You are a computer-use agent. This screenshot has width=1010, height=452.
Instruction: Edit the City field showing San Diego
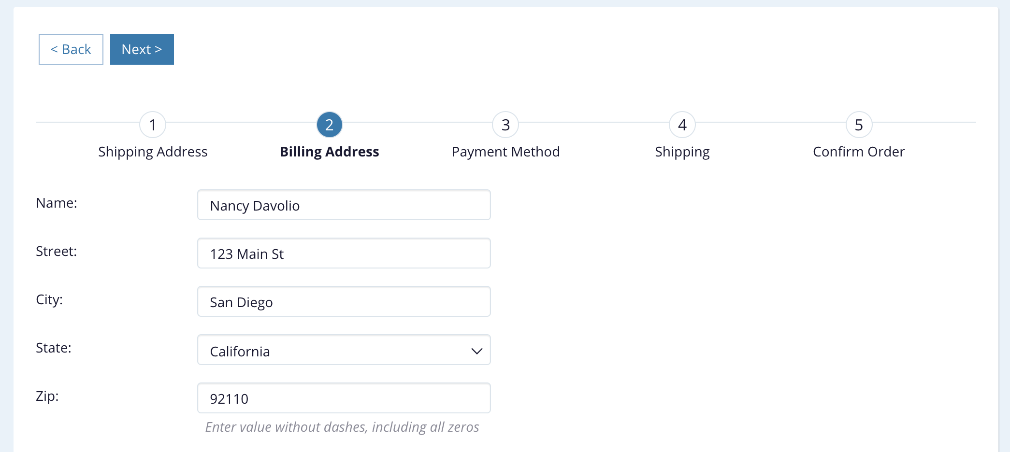(x=344, y=302)
